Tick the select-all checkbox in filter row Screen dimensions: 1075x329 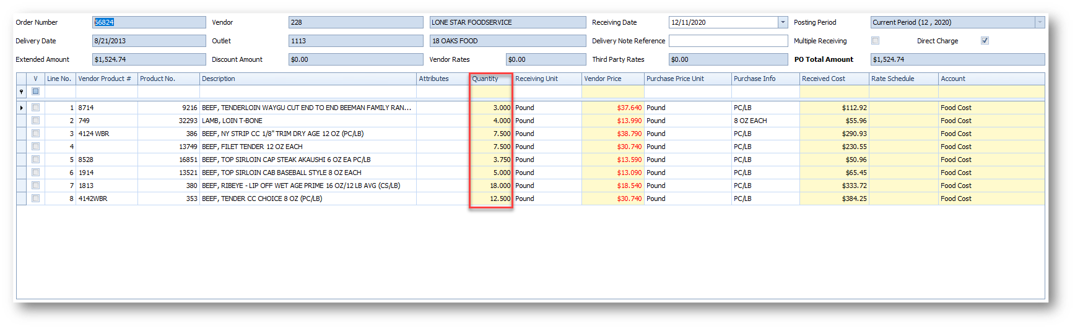tap(35, 92)
